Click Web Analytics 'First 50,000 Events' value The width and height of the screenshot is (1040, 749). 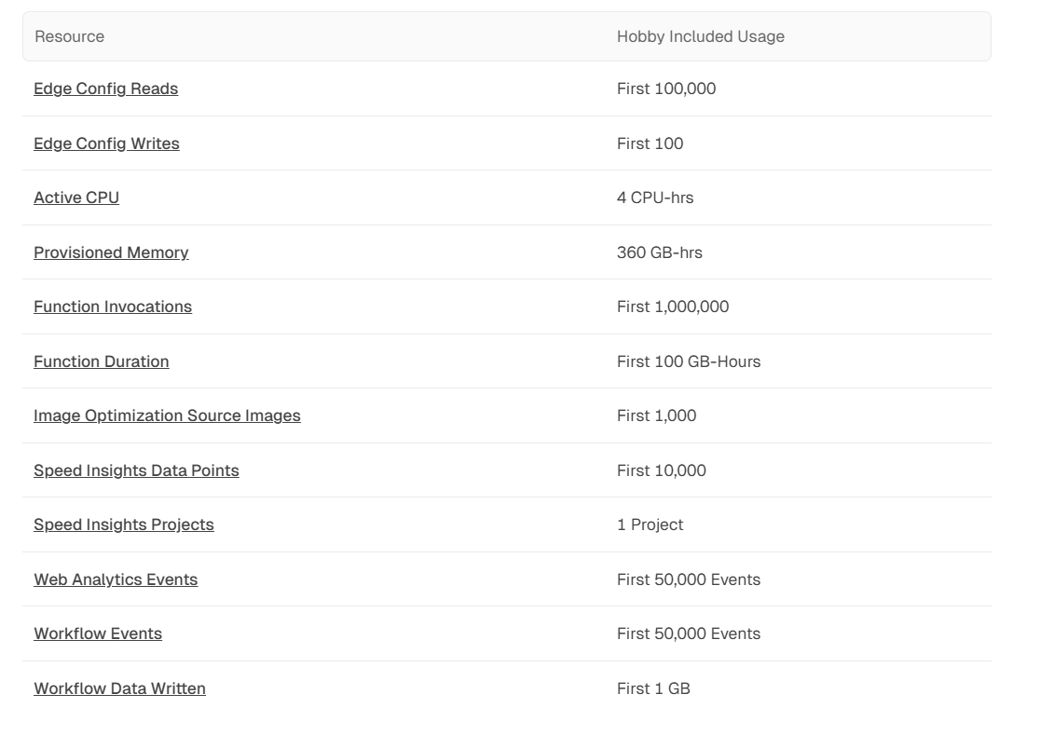coord(689,579)
